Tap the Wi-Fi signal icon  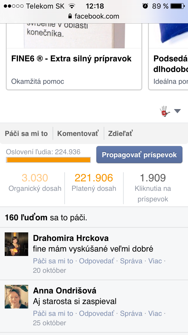point(72,6)
